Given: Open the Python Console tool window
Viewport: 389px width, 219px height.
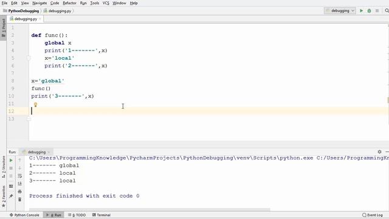Looking at the screenshot, I should pyautogui.click(x=24, y=215).
